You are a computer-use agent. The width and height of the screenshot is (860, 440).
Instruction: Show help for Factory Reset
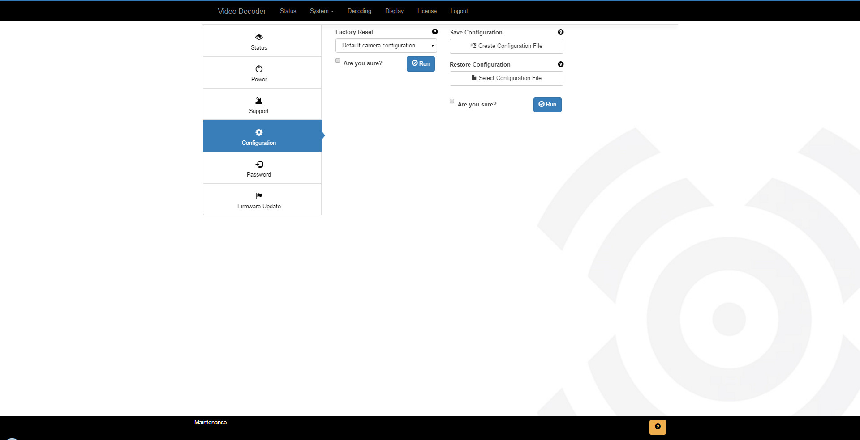pos(434,32)
